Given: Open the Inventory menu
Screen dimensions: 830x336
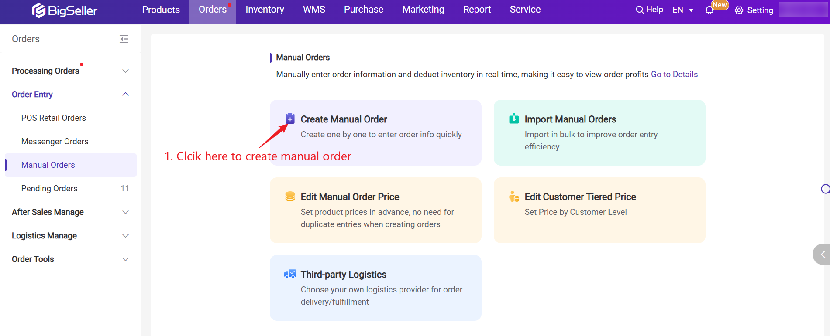Looking at the screenshot, I should pyautogui.click(x=265, y=10).
